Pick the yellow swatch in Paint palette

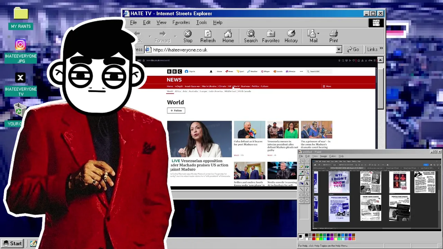[317, 239]
